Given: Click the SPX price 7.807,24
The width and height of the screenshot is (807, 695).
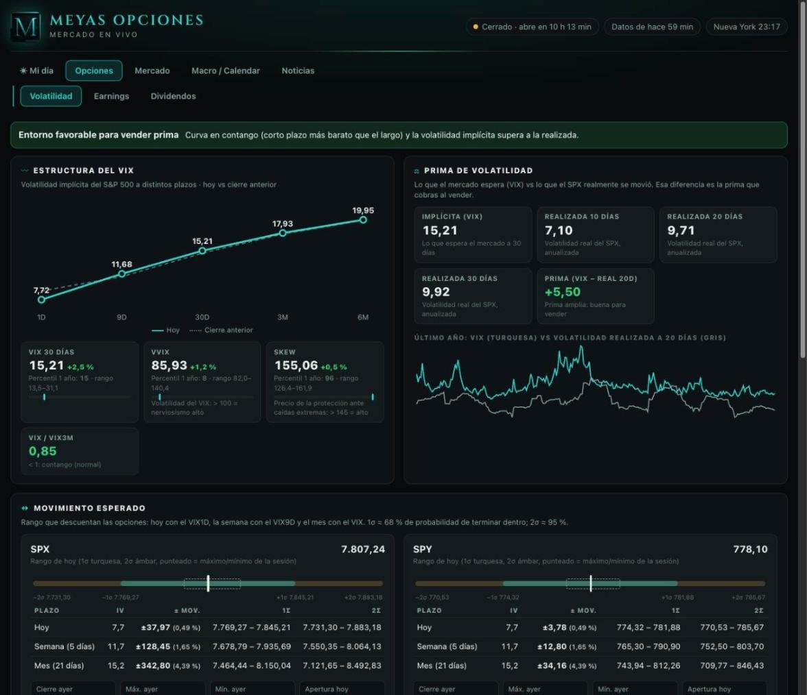Looking at the screenshot, I should pos(363,549).
